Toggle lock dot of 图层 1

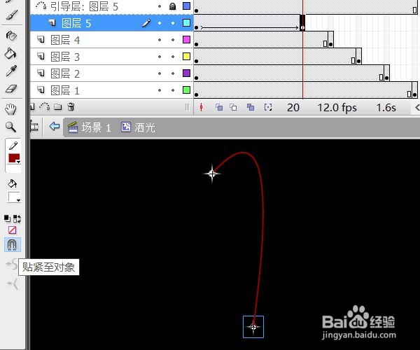tap(173, 90)
